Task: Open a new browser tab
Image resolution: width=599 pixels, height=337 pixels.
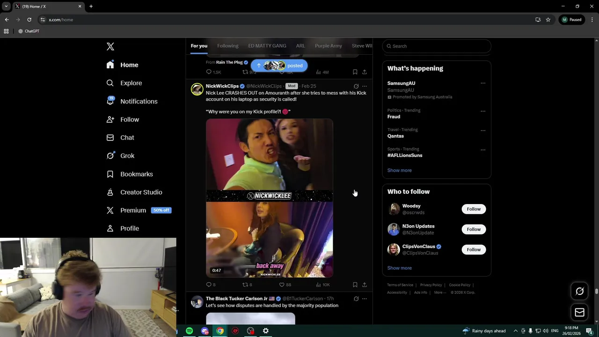Action: (91, 7)
